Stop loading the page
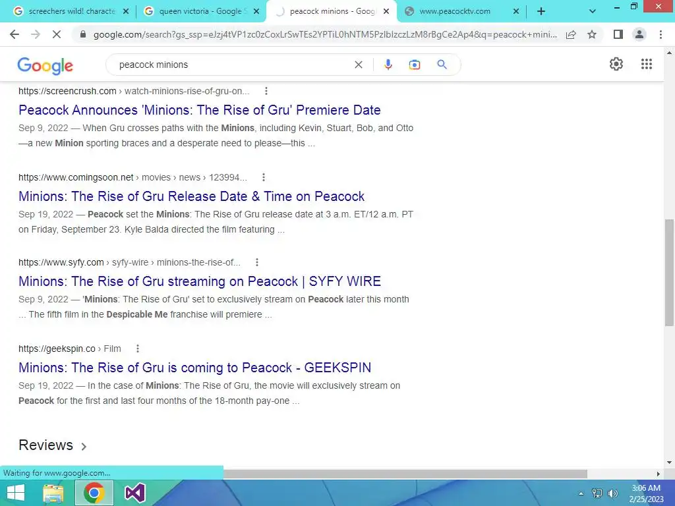 57,34
